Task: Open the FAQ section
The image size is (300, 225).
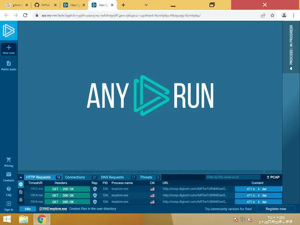Action: pos(8,191)
